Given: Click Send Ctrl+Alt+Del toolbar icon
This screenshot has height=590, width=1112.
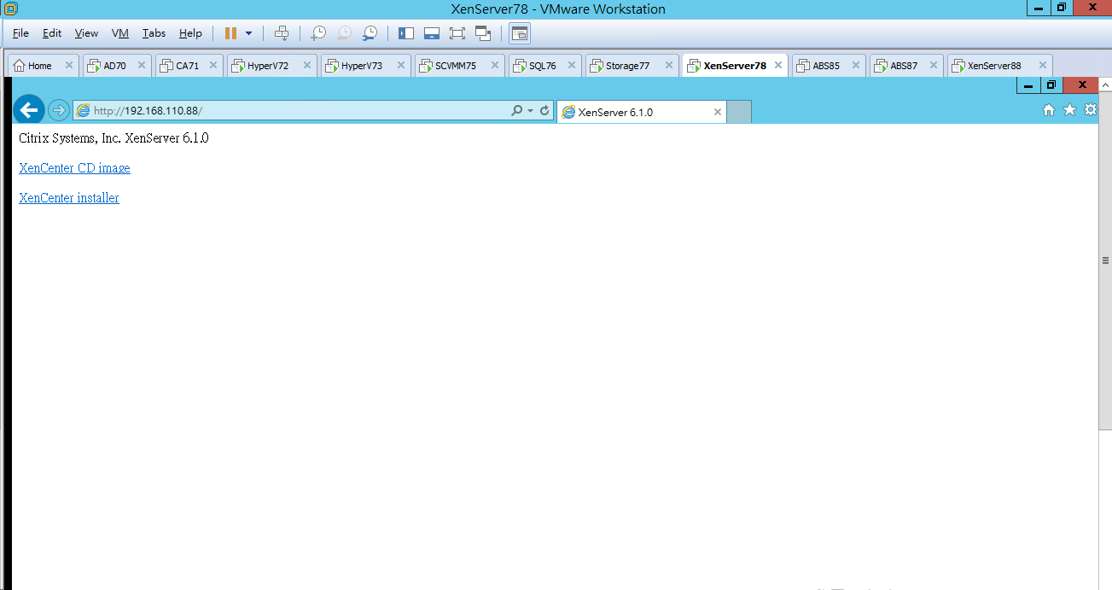Looking at the screenshot, I should click(282, 33).
